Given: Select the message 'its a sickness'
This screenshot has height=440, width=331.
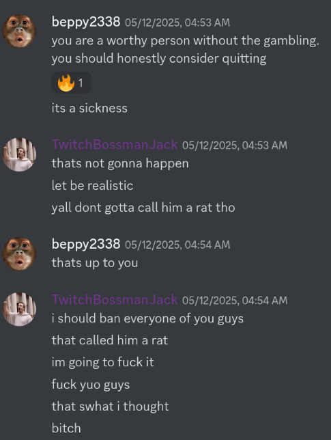Looking at the screenshot, I should click(x=89, y=109).
